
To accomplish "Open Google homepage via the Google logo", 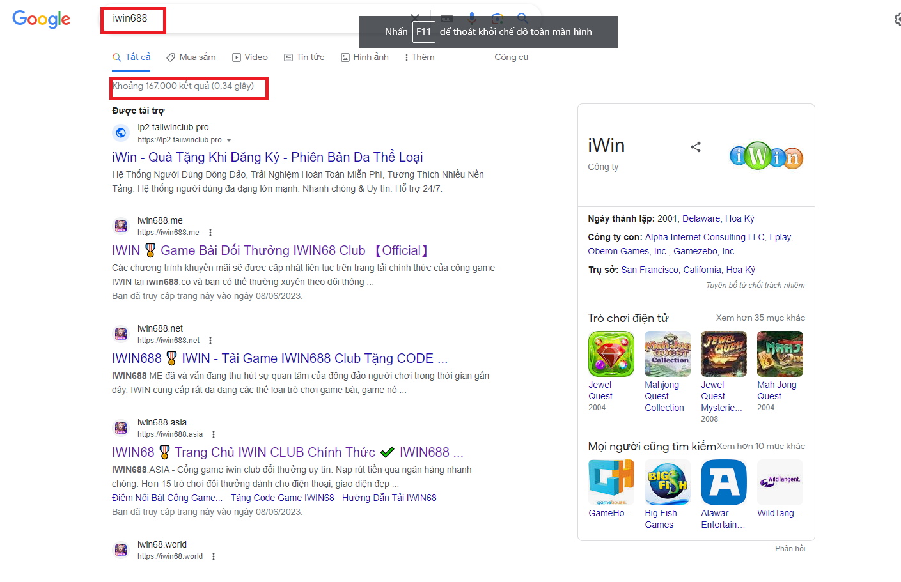I will pos(41,19).
